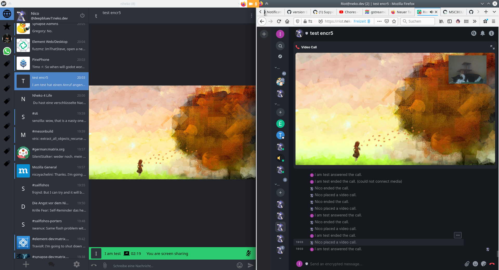This screenshot has width=499, height=270.
Task: Expand the video call to fullscreen
Action: pos(492,47)
